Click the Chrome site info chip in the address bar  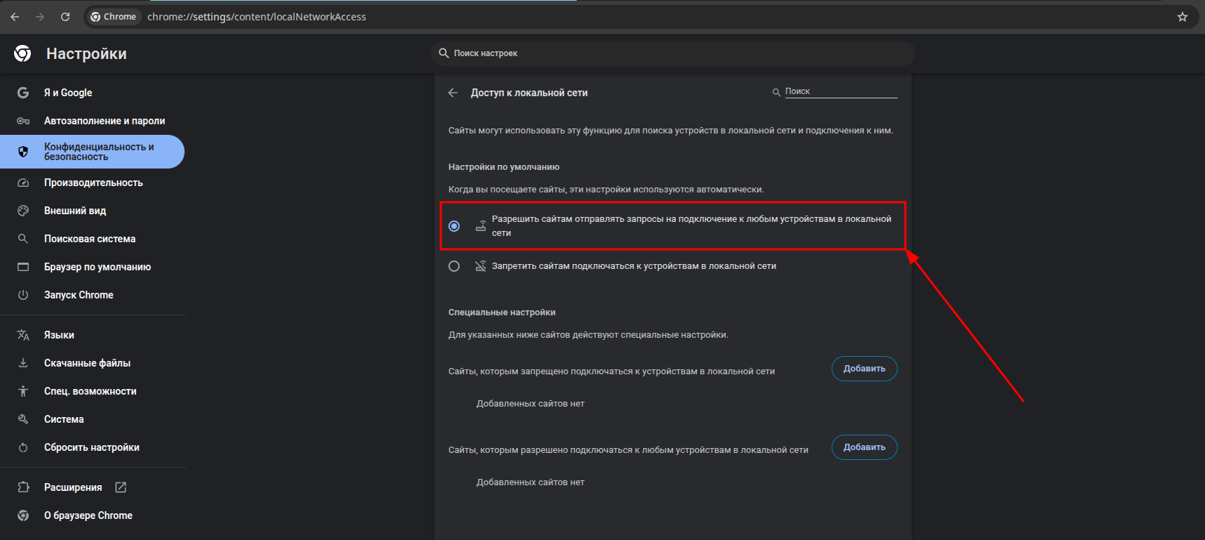click(x=114, y=17)
